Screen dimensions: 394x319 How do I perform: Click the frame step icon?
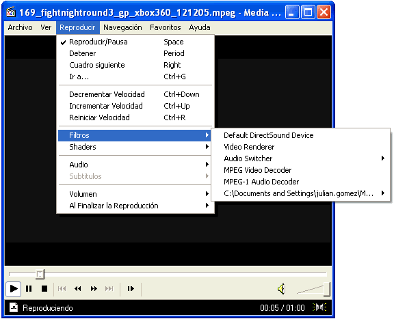pos(131,289)
